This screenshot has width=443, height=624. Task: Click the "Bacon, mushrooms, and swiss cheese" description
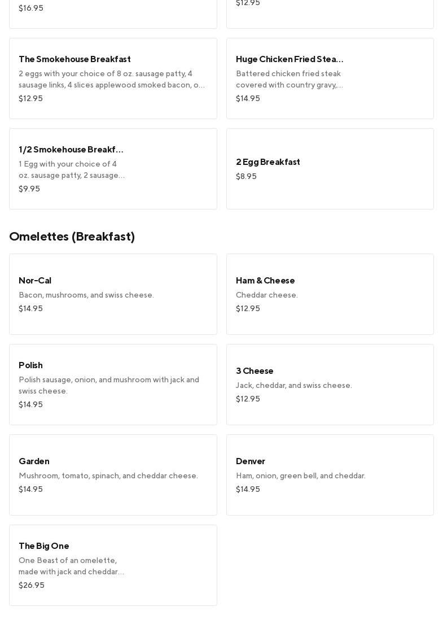coord(86,295)
